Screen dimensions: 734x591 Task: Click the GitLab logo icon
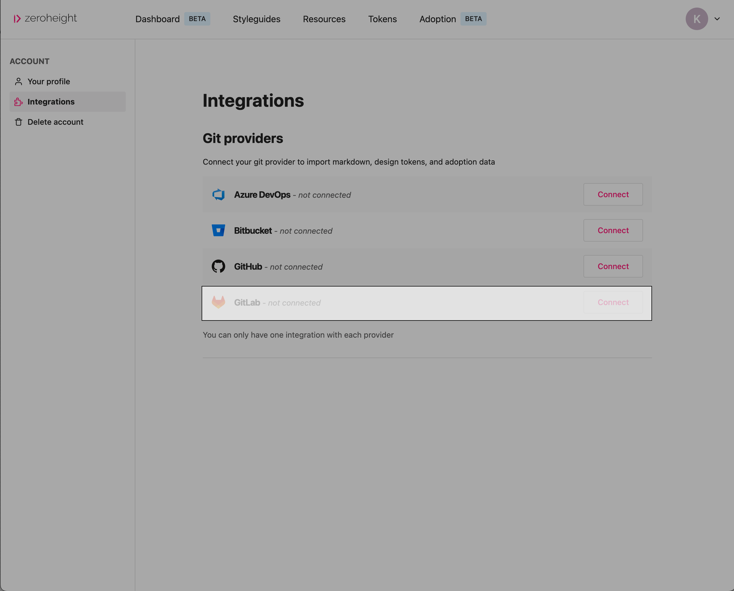(x=218, y=302)
